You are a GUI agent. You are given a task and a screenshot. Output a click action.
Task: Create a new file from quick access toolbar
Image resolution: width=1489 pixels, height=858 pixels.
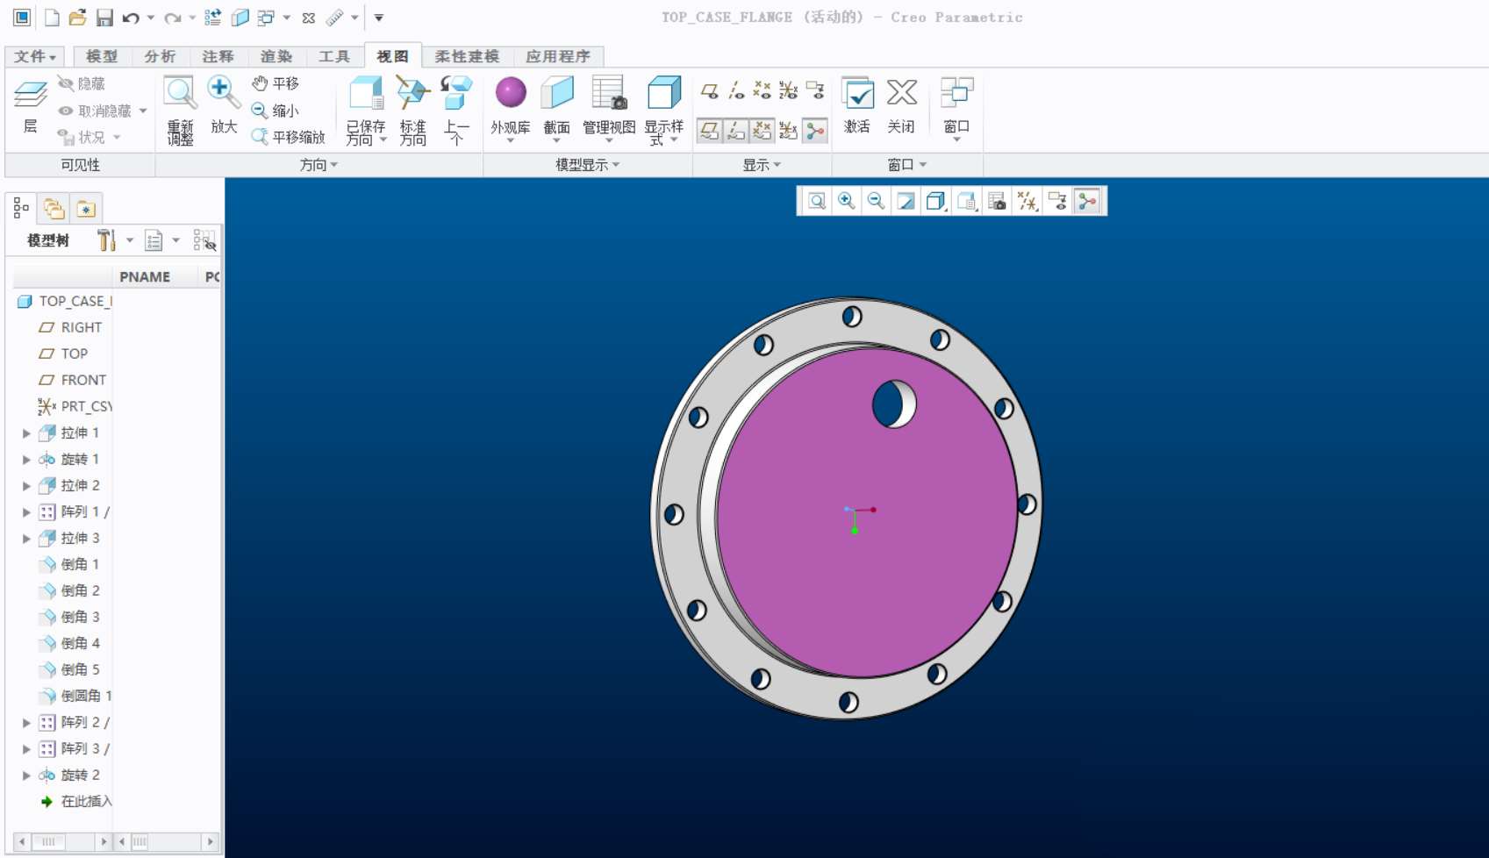pyautogui.click(x=52, y=18)
